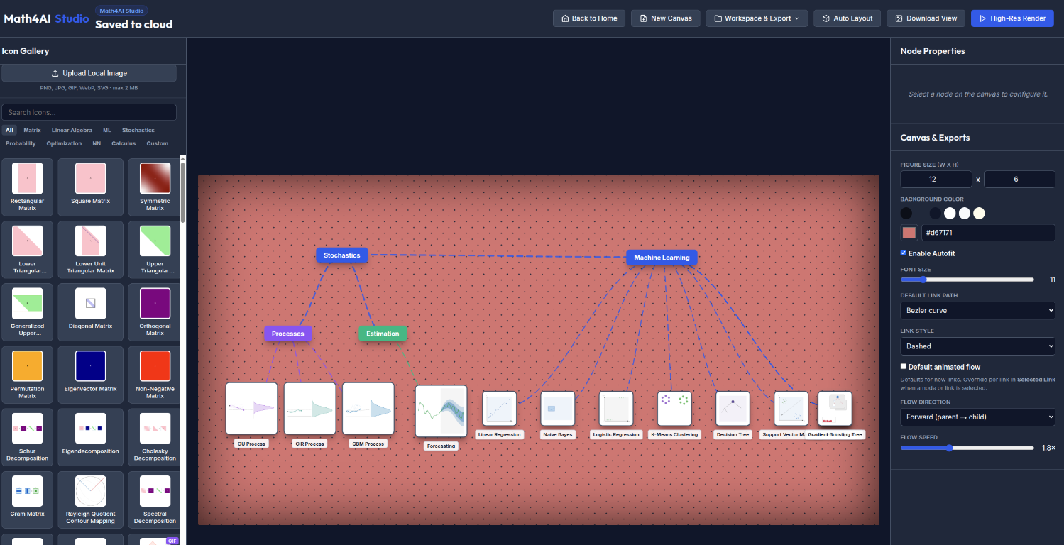
Task: Expand the Flow Direction dropdown
Action: click(977, 417)
